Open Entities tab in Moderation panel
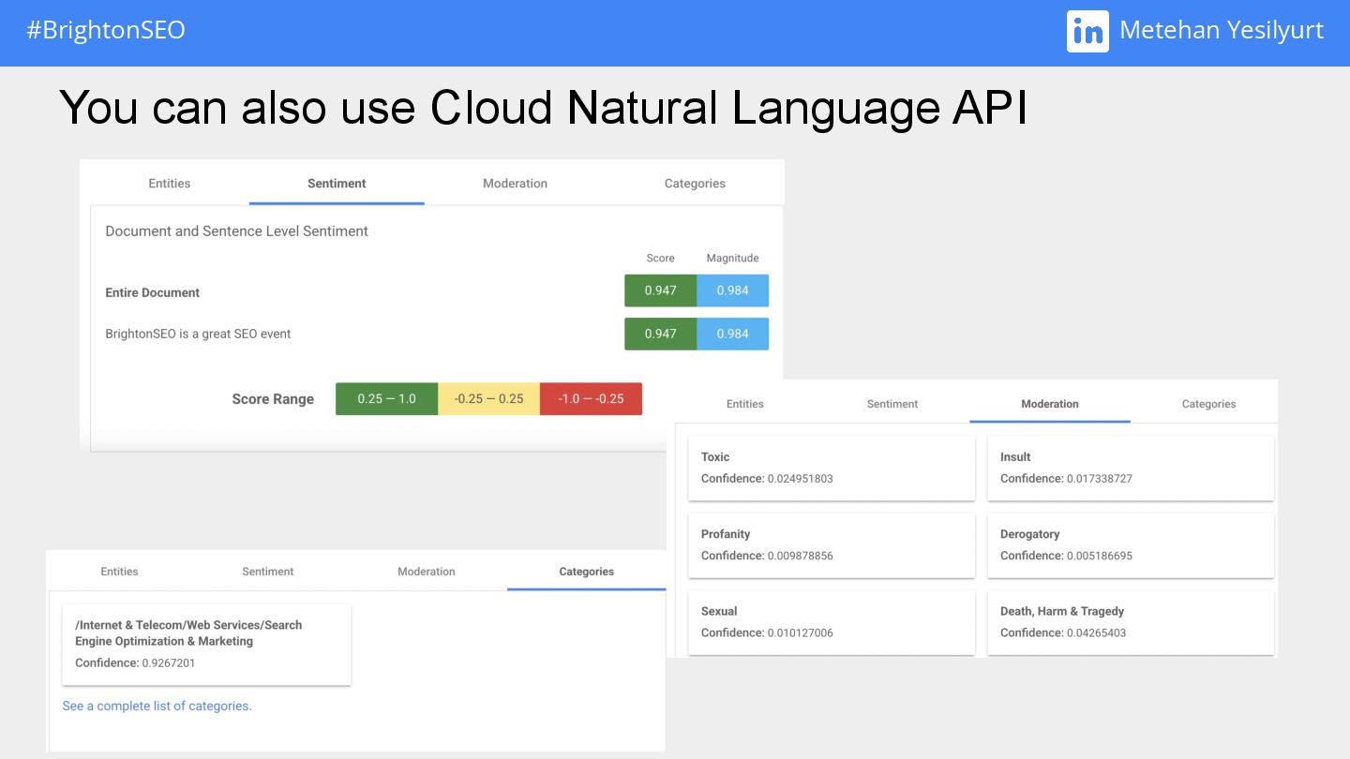 [745, 404]
